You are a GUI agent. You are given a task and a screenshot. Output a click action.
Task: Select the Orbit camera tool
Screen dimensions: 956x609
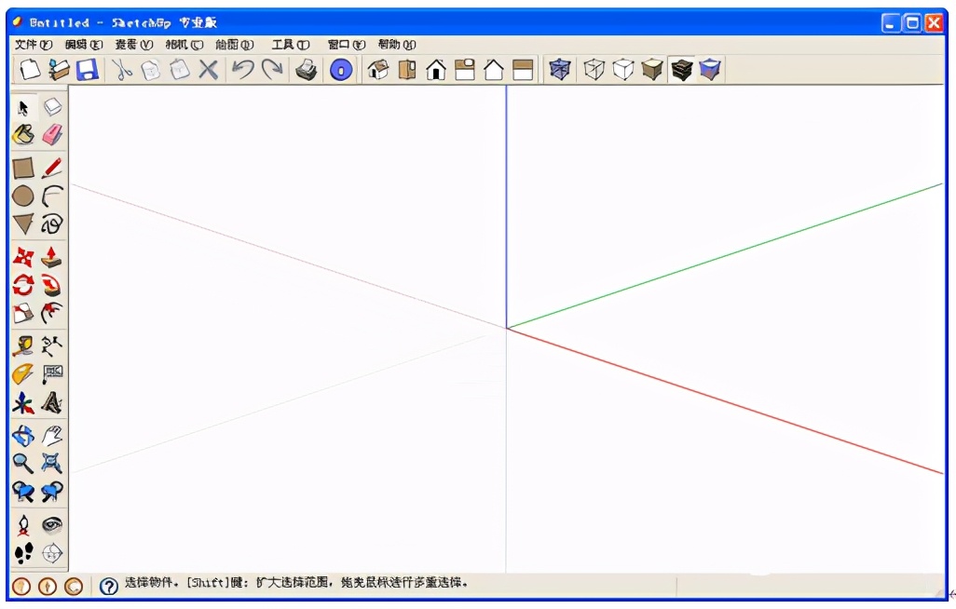click(23, 435)
